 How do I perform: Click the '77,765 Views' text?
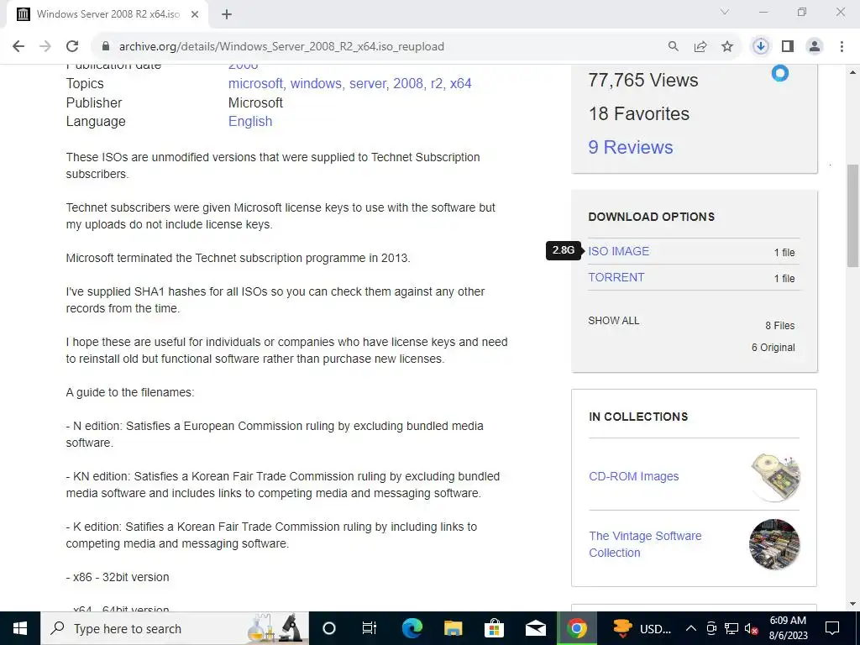click(x=642, y=80)
